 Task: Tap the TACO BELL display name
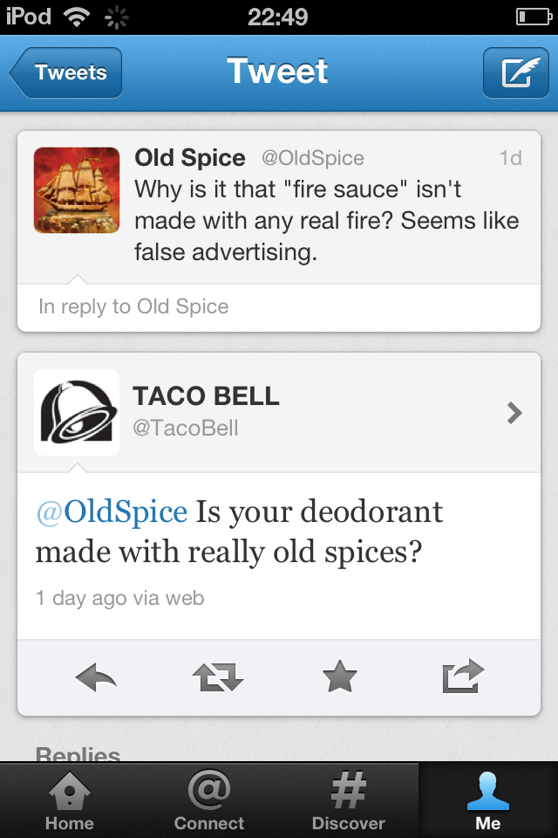coord(207,396)
